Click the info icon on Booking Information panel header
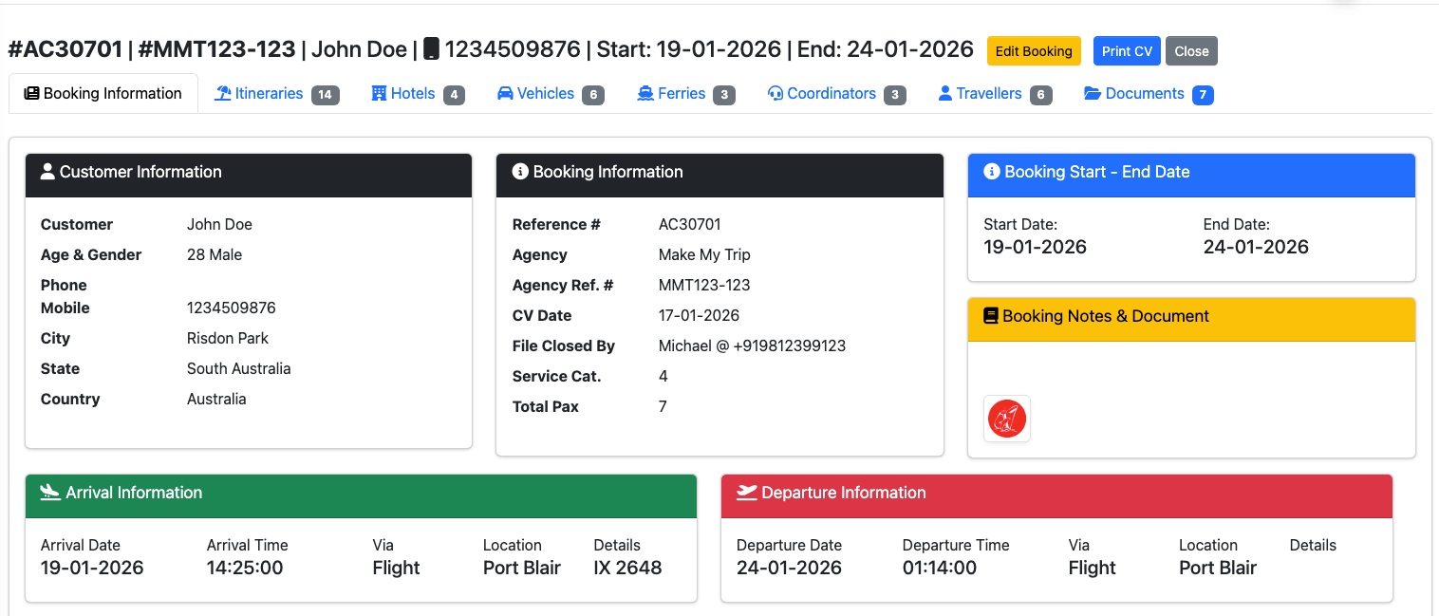Screen dimensions: 1439x616 [519, 172]
